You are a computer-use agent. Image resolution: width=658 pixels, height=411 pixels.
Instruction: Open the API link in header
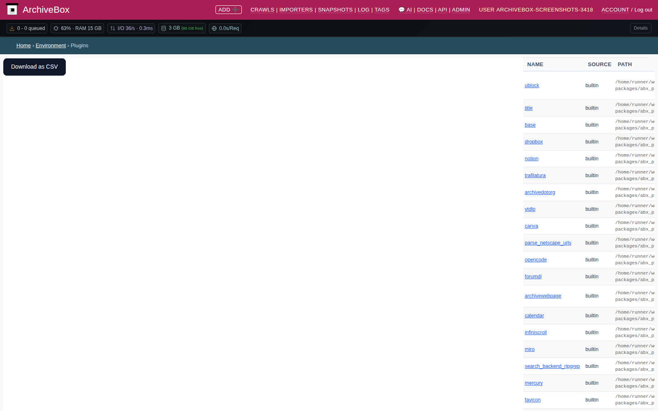click(x=443, y=10)
